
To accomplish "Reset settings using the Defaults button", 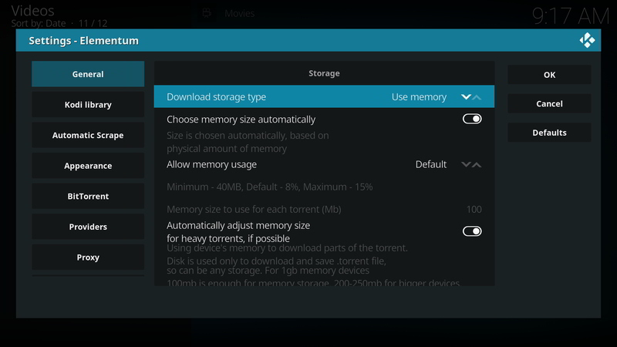I will tap(549, 133).
